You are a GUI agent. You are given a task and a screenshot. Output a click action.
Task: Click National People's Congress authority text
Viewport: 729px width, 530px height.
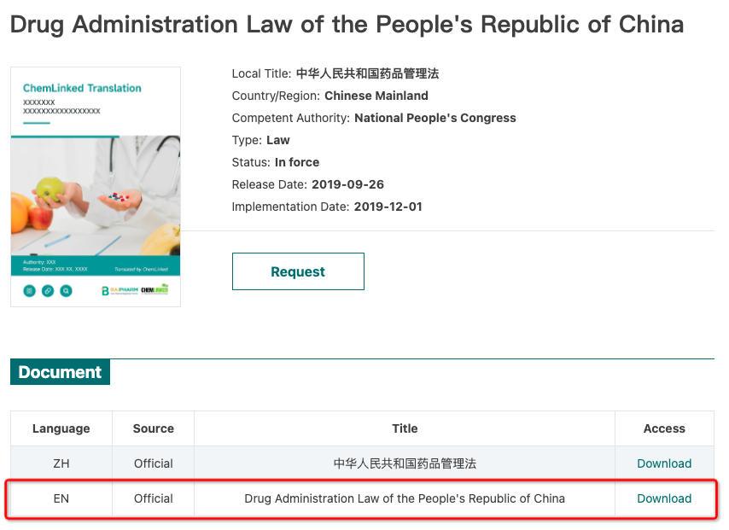(435, 118)
